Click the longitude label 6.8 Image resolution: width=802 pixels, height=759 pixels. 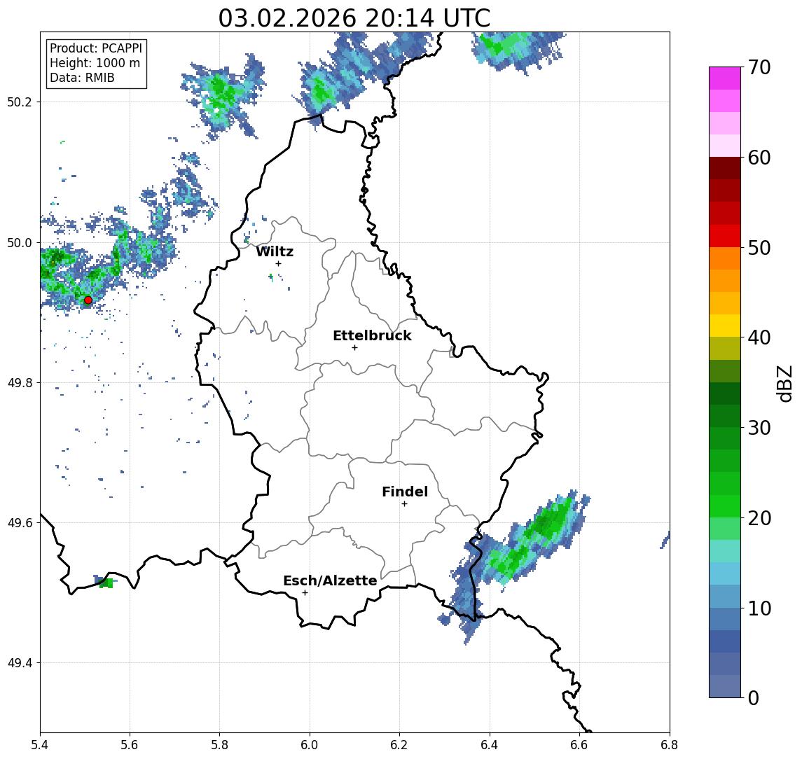pos(670,745)
